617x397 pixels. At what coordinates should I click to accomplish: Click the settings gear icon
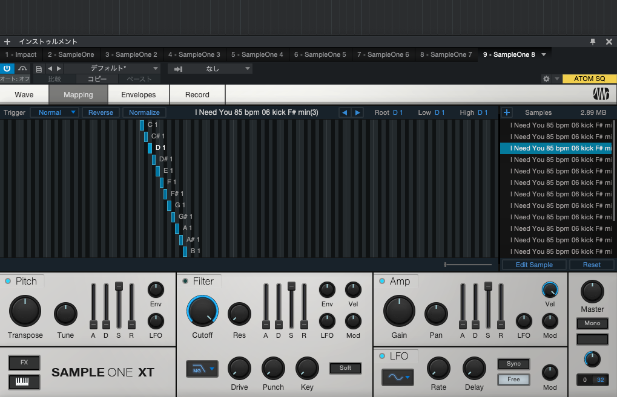click(x=546, y=79)
